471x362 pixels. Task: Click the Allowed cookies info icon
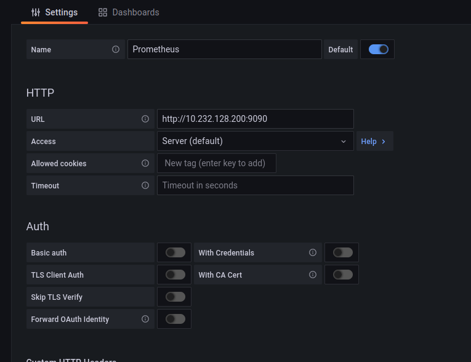145,163
